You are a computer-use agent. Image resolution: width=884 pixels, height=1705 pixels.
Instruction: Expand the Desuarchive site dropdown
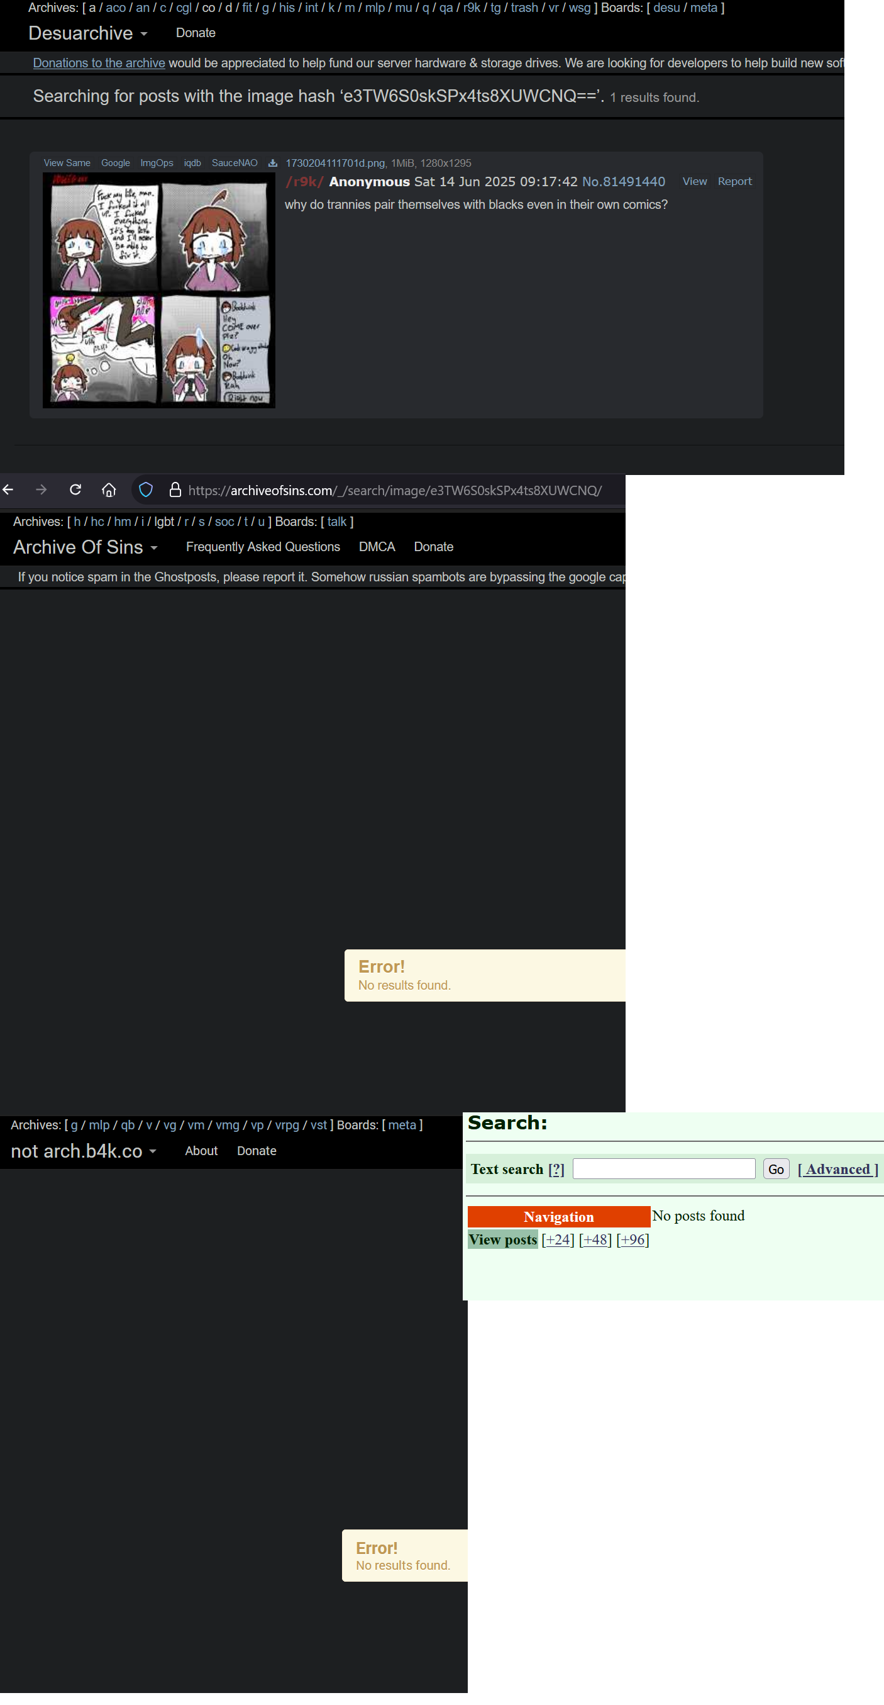[x=87, y=33]
